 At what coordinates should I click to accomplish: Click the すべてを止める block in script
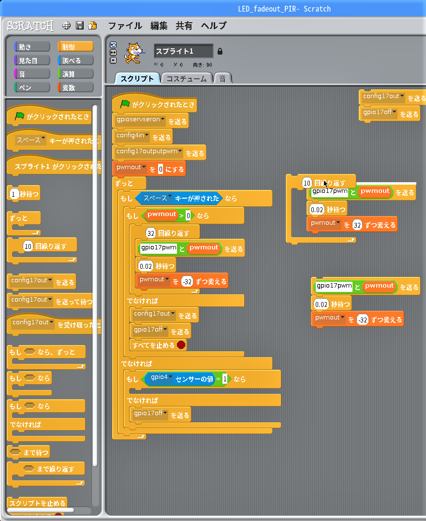click(x=158, y=345)
